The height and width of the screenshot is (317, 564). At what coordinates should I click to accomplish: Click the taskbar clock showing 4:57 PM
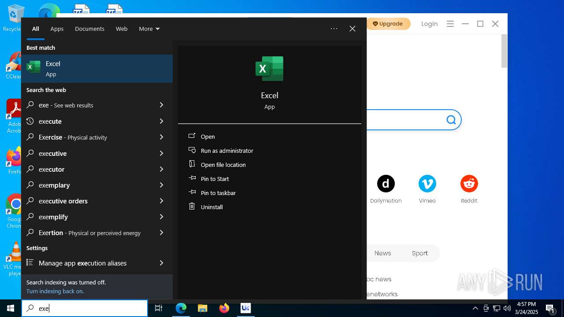tap(526, 308)
